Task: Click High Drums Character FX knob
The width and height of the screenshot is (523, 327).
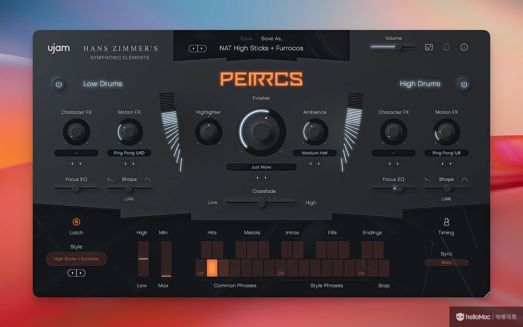Action: [x=393, y=132]
